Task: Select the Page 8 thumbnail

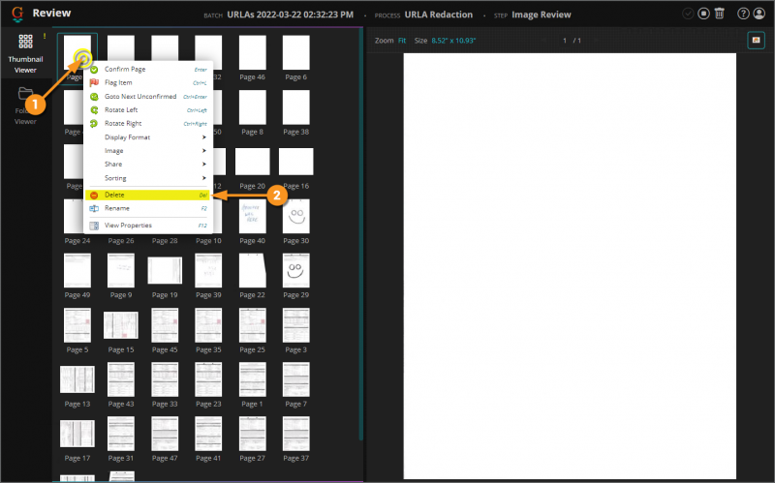Action: (x=252, y=107)
